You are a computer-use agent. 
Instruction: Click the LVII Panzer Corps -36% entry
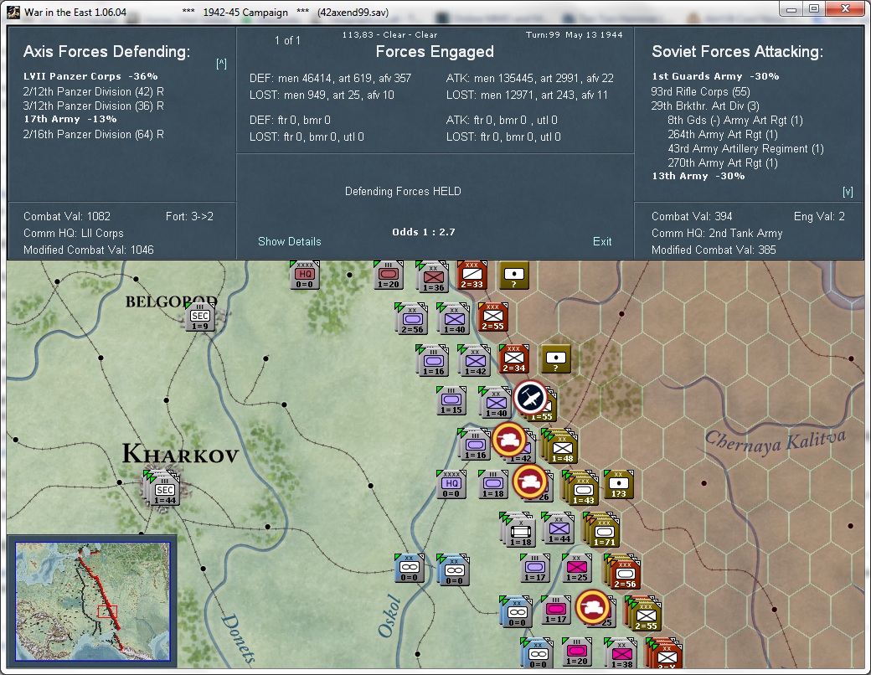click(90, 76)
